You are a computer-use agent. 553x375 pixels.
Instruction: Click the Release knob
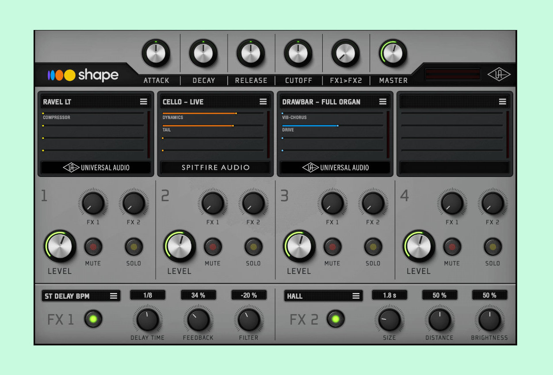click(x=251, y=54)
